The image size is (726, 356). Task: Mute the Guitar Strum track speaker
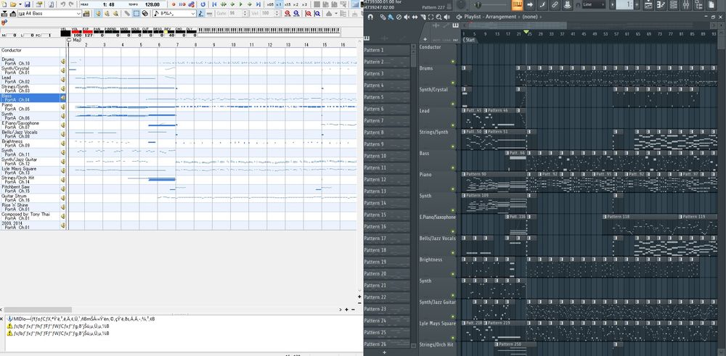click(63, 198)
